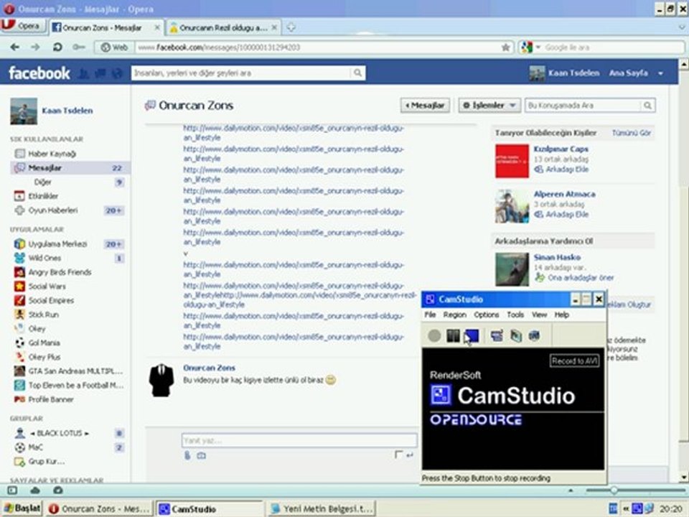The image size is (689, 517).
Task: Reload the Facebook page
Action: pyautogui.click(x=57, y=47)
